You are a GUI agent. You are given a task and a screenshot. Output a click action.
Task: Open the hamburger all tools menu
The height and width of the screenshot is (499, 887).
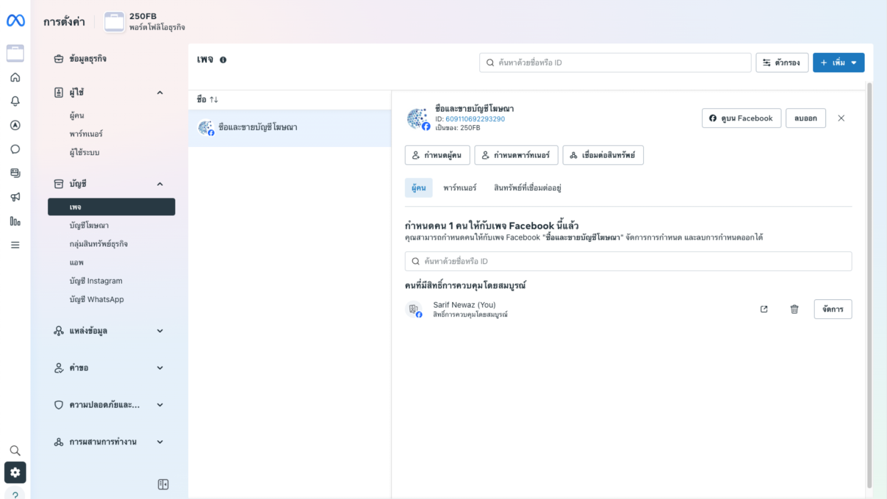pyautogui.click(x=16, y=245)
